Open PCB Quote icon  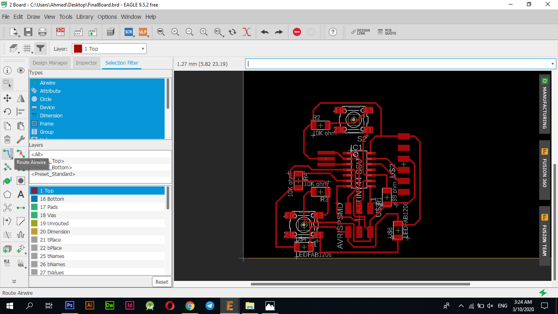387,32
